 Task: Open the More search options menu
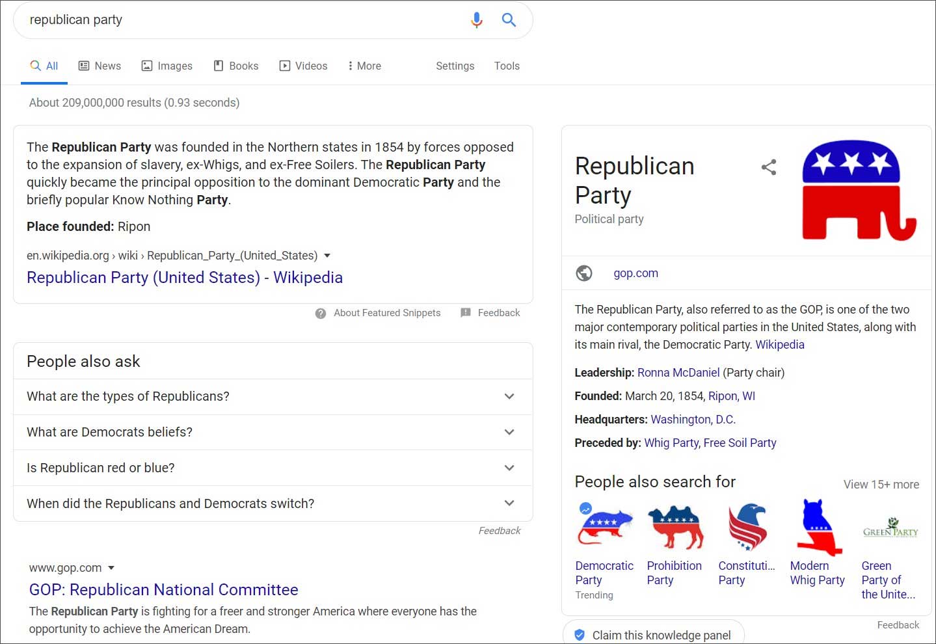tap(364, 66)
